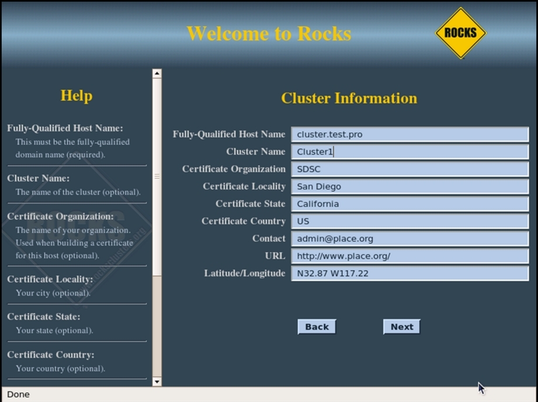
Task: Focus the Fully-Qualified Host Name field
Action: tap(409, 134)
